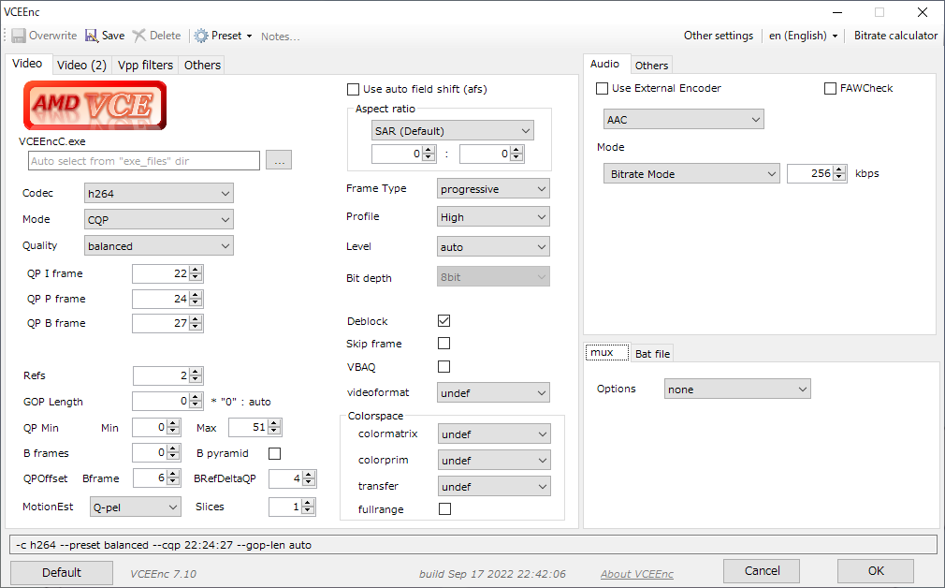
Task: Click the command line text field
Action: (x=473, y=545)
